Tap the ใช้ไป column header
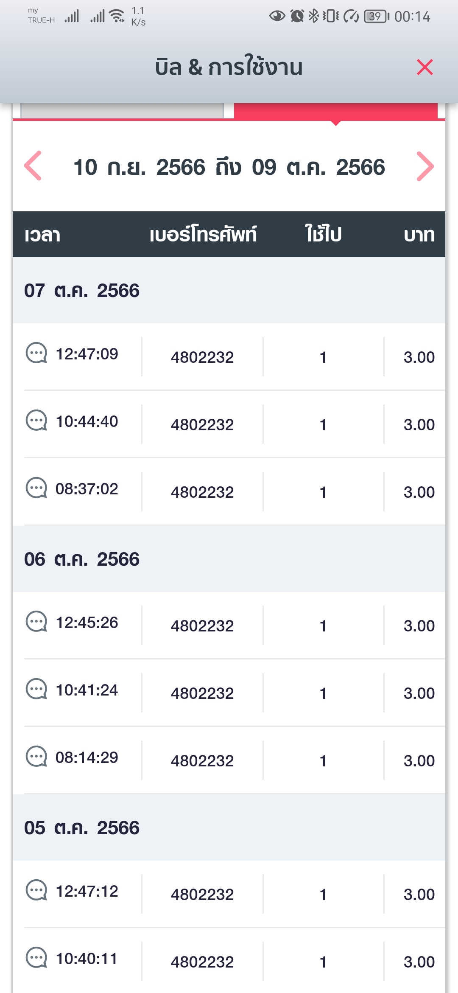Screen dimensions: 458x993 point(323,235)
